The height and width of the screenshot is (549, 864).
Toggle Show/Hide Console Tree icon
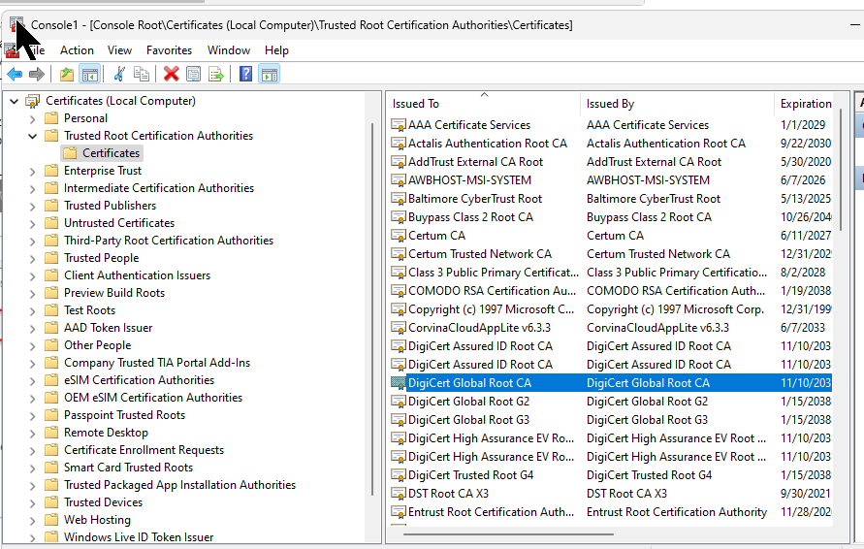pos(90,74)
